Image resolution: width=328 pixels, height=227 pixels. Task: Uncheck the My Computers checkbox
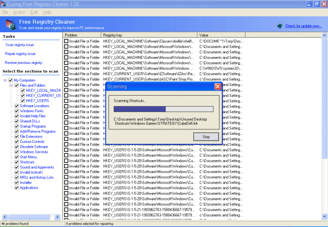(11, 80)
